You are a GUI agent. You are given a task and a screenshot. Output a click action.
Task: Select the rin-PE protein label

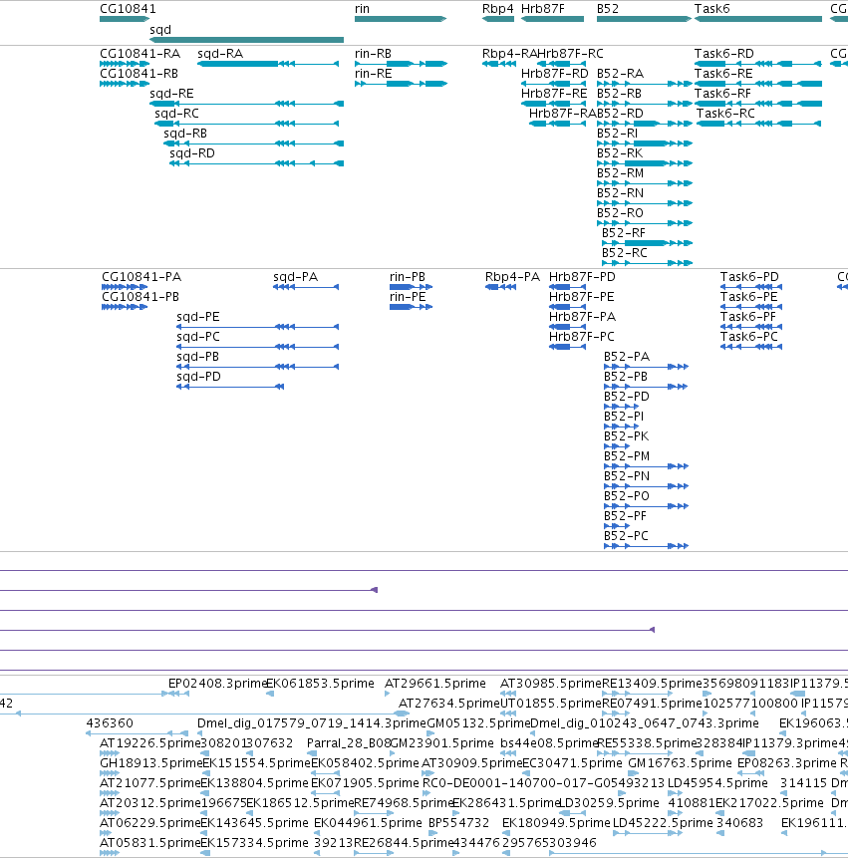[x=408, y=296]
